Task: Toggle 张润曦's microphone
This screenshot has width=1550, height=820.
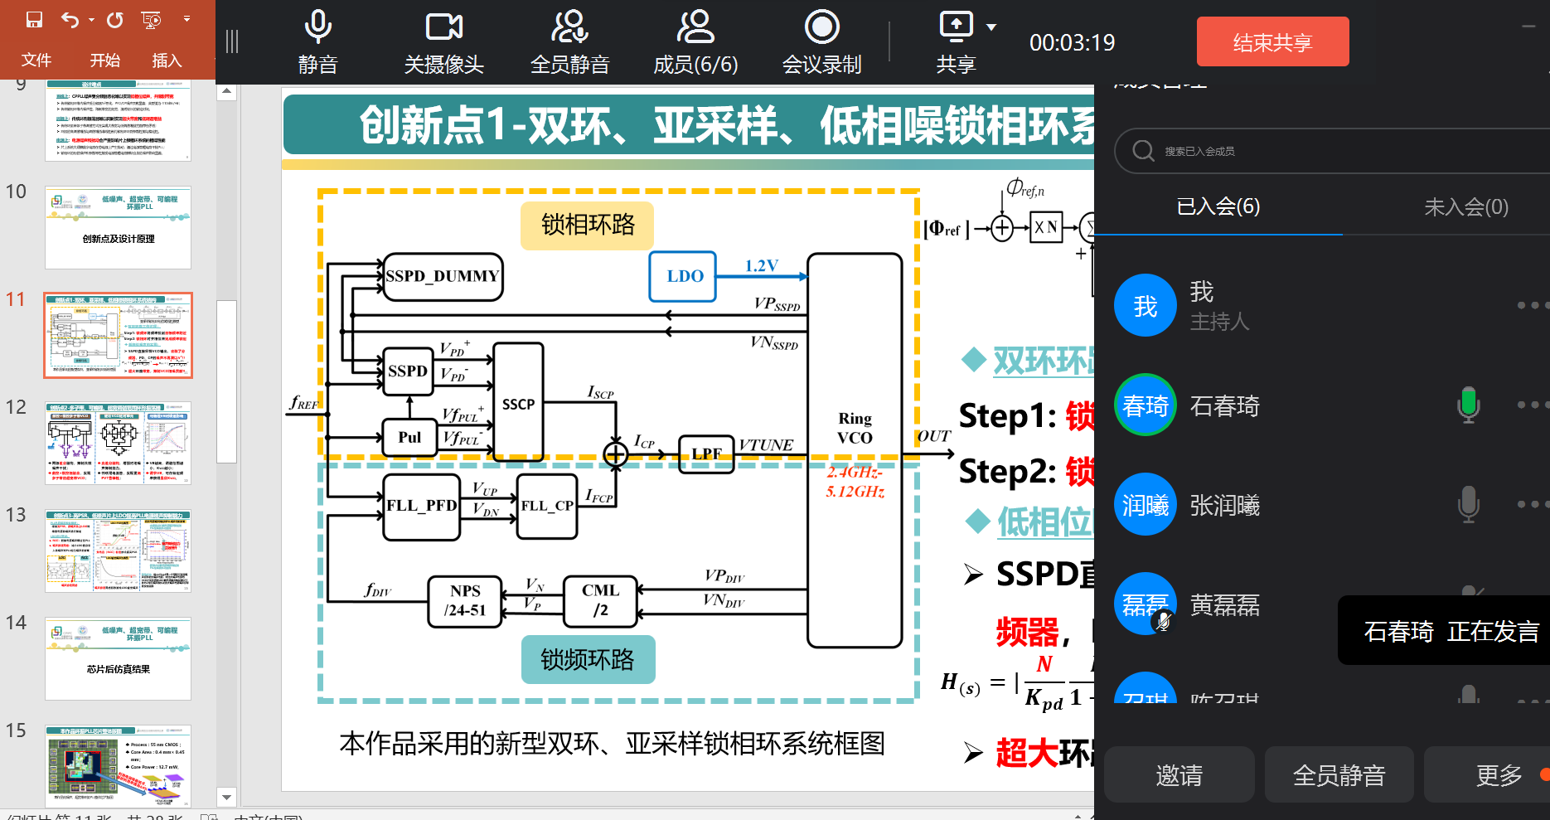Action: pyautogui.click(x=1468, y=505)
